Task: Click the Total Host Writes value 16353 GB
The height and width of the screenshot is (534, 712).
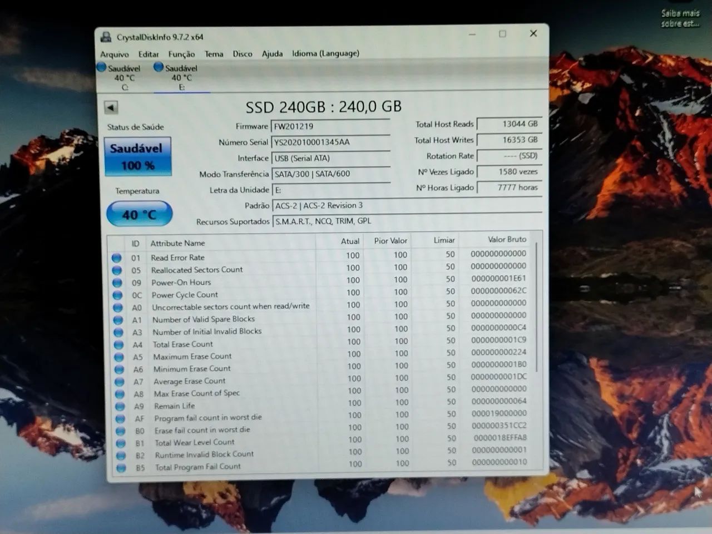Action: click(510, 140)
